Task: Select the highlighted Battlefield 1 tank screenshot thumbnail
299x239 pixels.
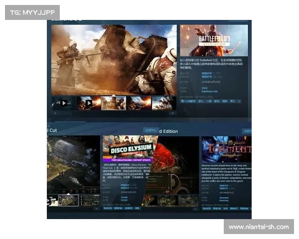Action: (x=114, y=103)
